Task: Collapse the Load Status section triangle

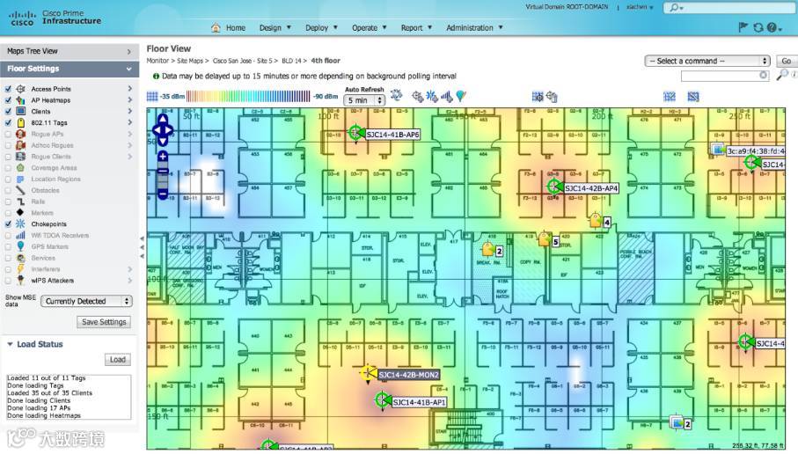Action: (x=10, y=344)
